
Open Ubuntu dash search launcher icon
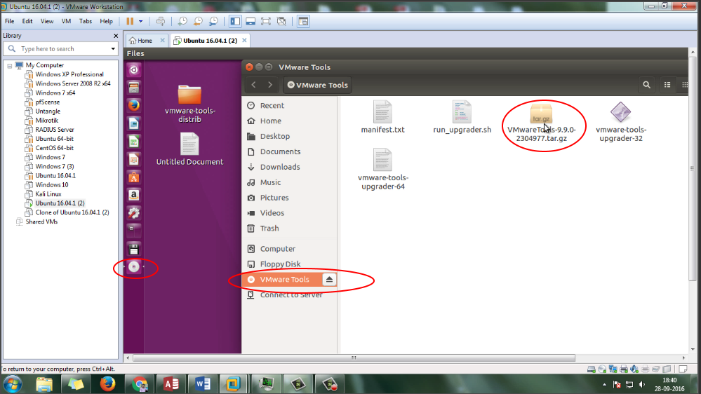[133, 69]
